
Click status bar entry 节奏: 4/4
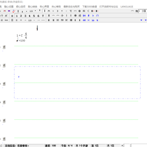point(67,146)
